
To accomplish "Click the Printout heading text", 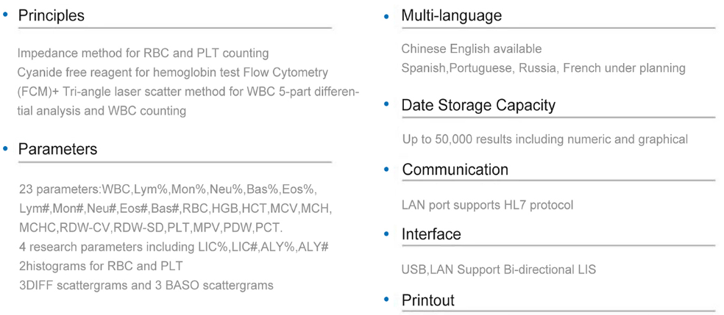I will click(428, 300).
